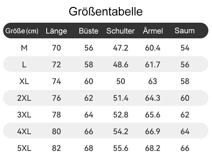Click Ärmel value 68.2
The height and width of the screenshot is (157, 212).
click(x=153, y=148)
